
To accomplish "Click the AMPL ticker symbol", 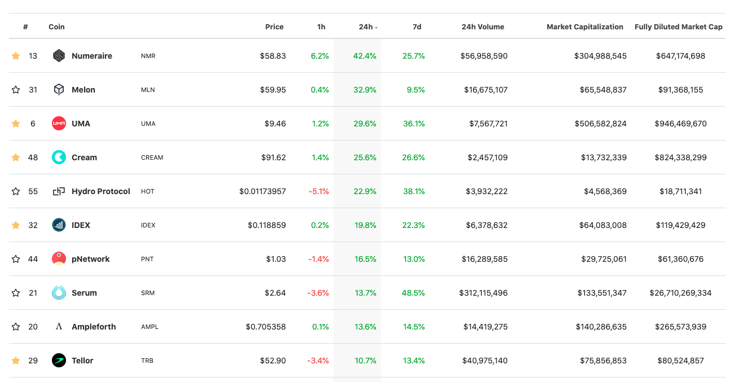I will coord(150,327).
